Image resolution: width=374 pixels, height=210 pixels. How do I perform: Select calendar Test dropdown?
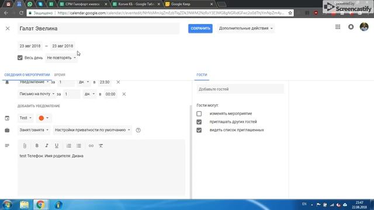[26, 118]
